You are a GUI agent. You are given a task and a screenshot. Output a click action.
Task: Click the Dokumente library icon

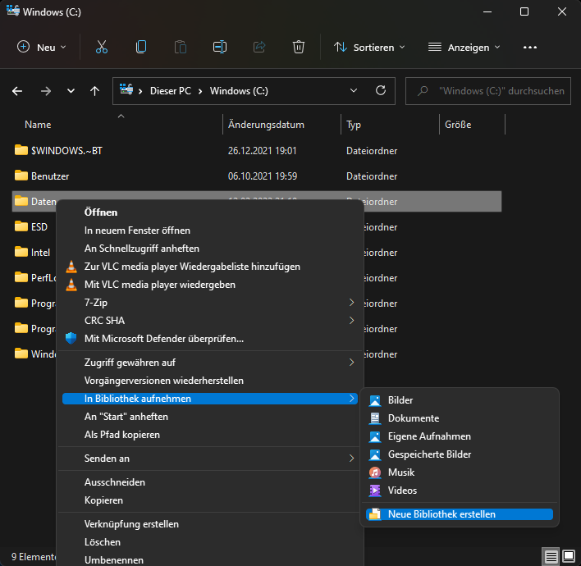tap(374, 418)
